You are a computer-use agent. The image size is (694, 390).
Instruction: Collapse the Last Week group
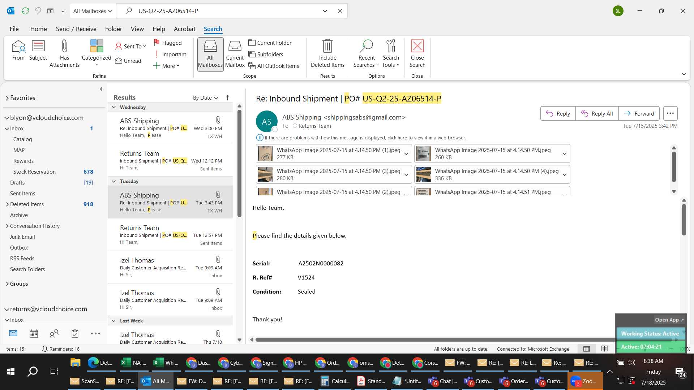(113, 321)
